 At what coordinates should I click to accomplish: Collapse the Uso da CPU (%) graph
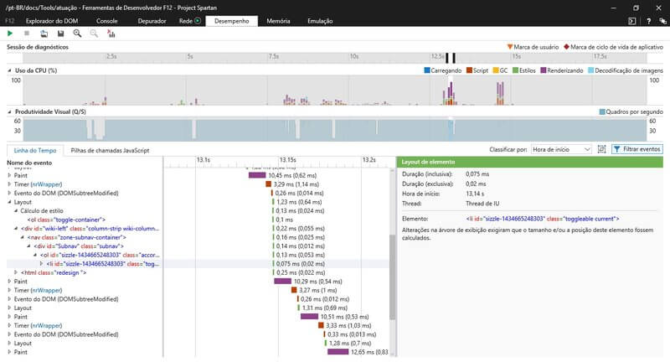tap(9, 70)
